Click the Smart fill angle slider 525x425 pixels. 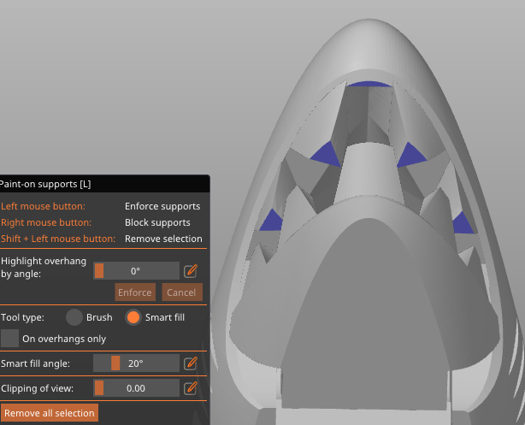click(x=136, y=363)
